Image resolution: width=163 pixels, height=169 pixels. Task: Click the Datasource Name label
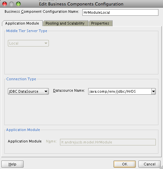(69, 90)
